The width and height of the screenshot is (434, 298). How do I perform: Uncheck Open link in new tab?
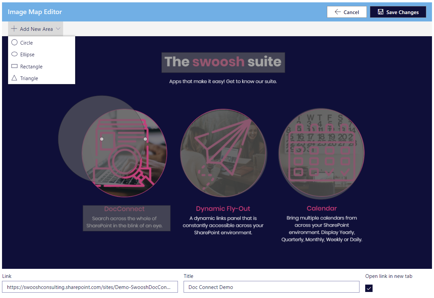click(369, 288)
